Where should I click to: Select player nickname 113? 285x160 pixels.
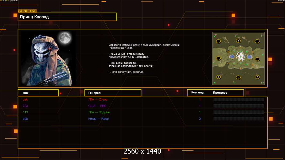(x=25, y=112)
